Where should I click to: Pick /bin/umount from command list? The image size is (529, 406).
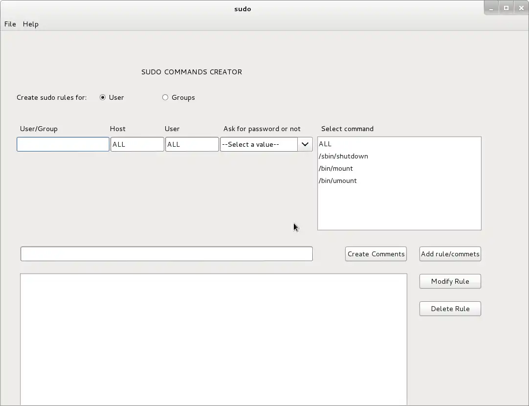[x=338, y=180]
